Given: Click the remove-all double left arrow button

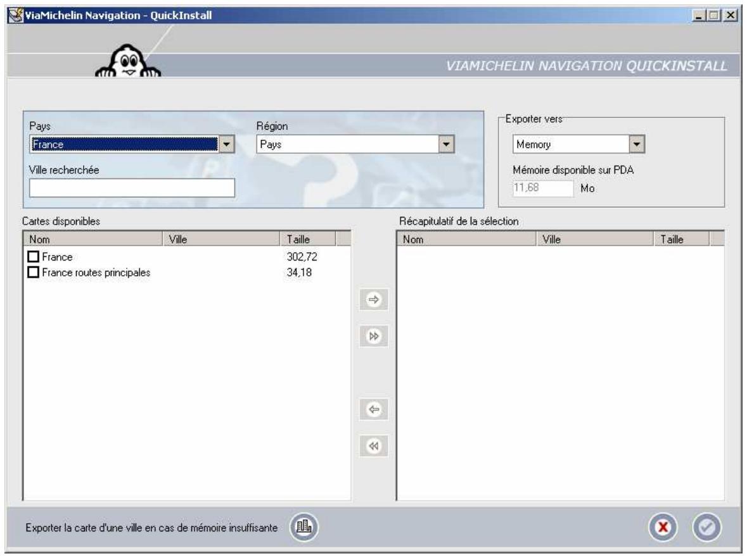Looking at the screenshot, I should tap(374, 446).
